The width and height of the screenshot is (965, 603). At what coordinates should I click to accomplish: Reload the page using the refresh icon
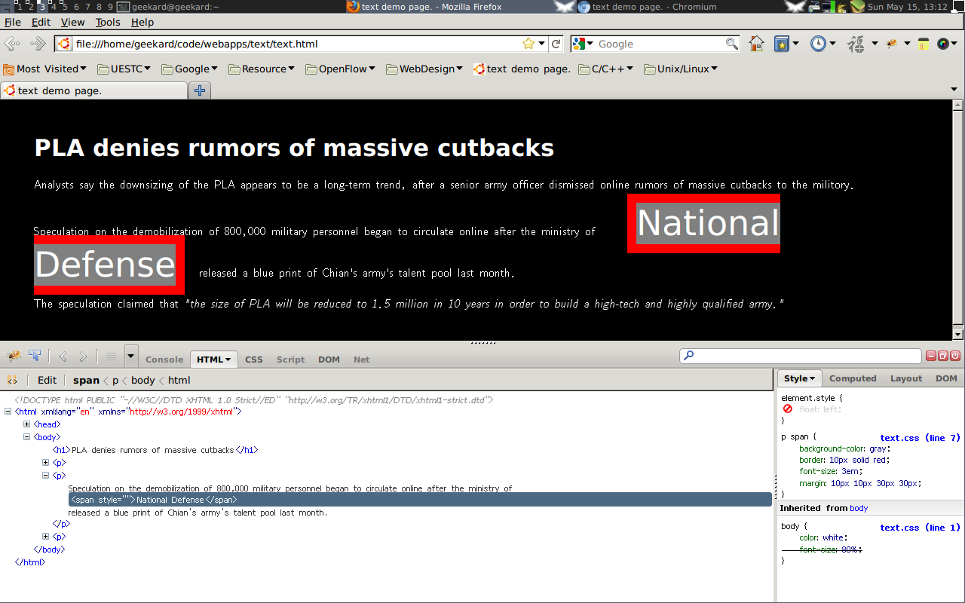coord(556,44)
